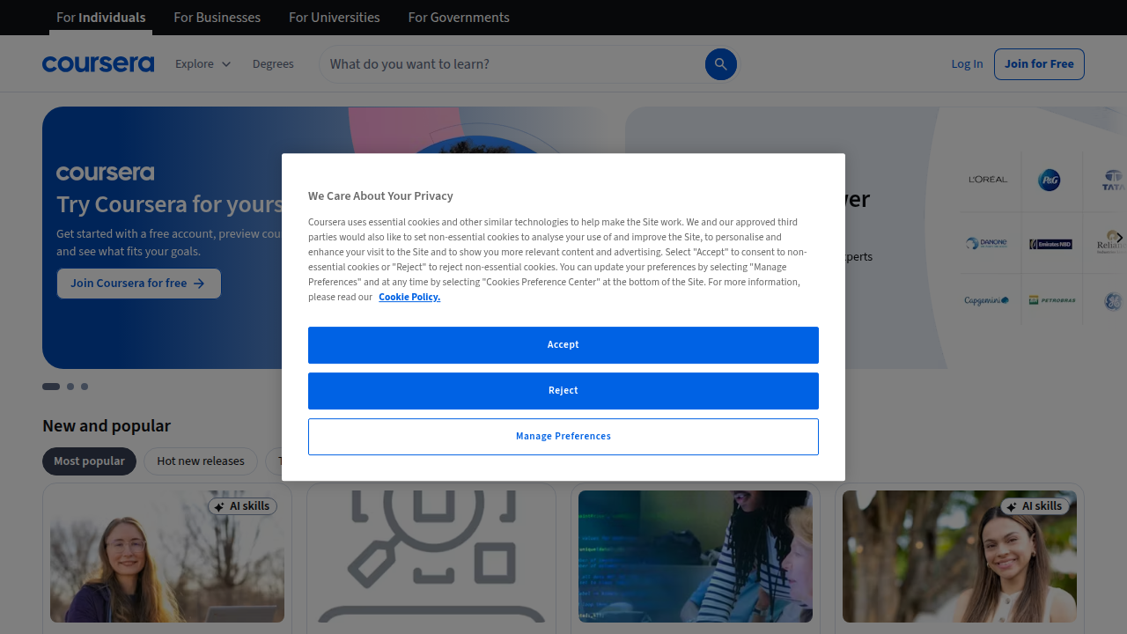Switch to the For Universities tab
Viewport: 1127px width, 634px height.
click(335, 18)
